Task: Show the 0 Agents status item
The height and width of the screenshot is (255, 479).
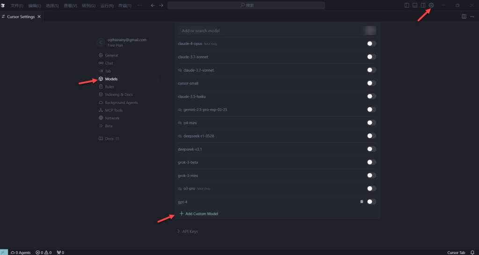Action: (21, 253)
